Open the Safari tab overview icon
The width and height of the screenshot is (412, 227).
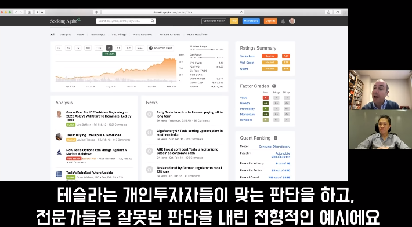(337, 12)
